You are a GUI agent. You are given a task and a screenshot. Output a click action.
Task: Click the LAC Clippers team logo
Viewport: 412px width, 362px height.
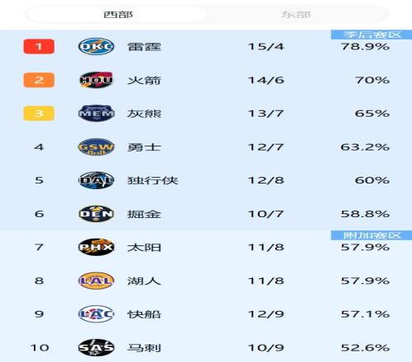pos(96,314)
